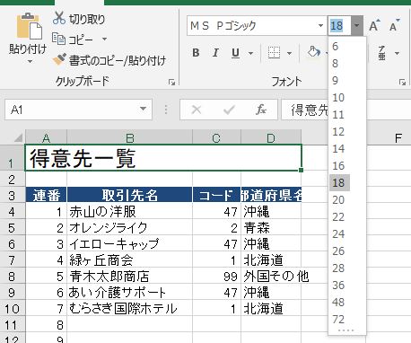The height and width of the screenshot is (343, 411).
Task: Toggle Bold formatting
Action: pos(196,53)
